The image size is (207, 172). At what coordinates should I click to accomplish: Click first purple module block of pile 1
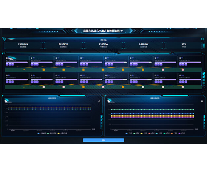point(7,64)
